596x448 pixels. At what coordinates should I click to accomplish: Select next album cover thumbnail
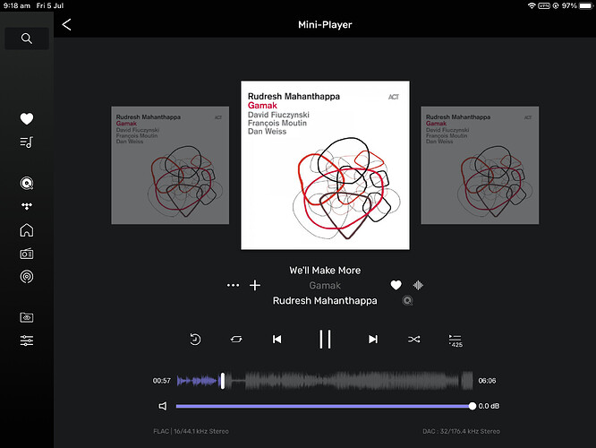tap(480, 165)
